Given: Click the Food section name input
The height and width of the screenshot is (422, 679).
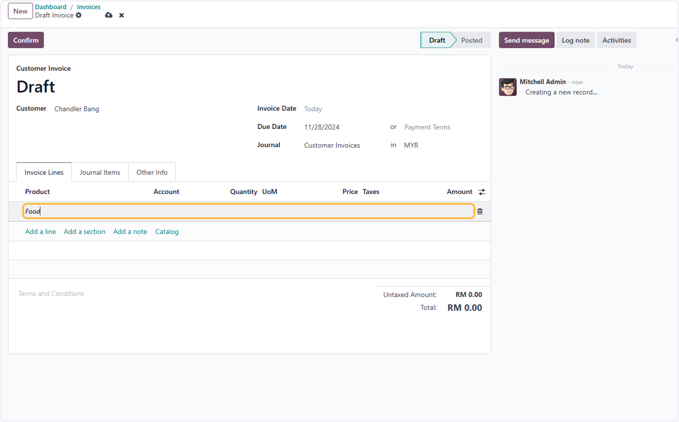Looking at the screenshot, I should [x=248, y=212].
